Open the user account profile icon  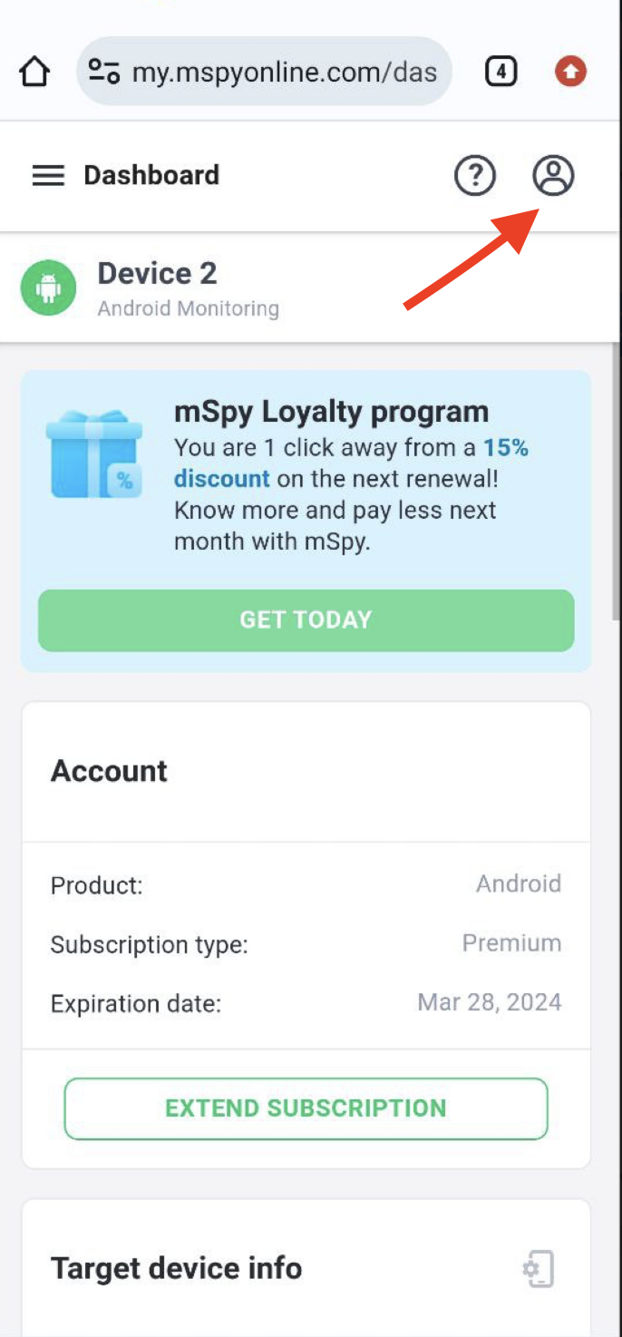(x=553, y=175)
